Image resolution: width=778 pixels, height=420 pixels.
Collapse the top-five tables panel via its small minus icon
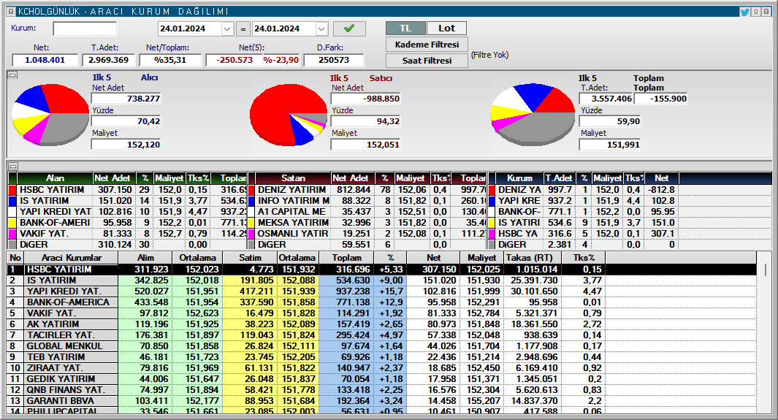point(13,166)
